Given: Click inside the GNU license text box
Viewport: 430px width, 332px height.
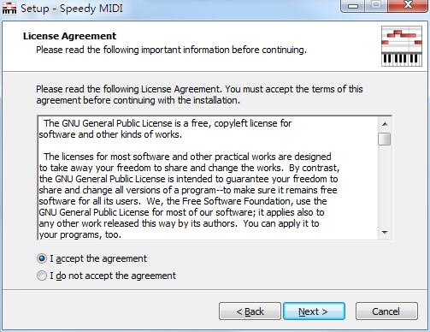Looking at the screenshot, I should pyautogui.click(x=208, y=178).
